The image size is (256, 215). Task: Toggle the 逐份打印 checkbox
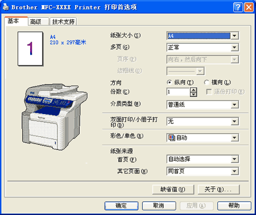click(209, 92)
